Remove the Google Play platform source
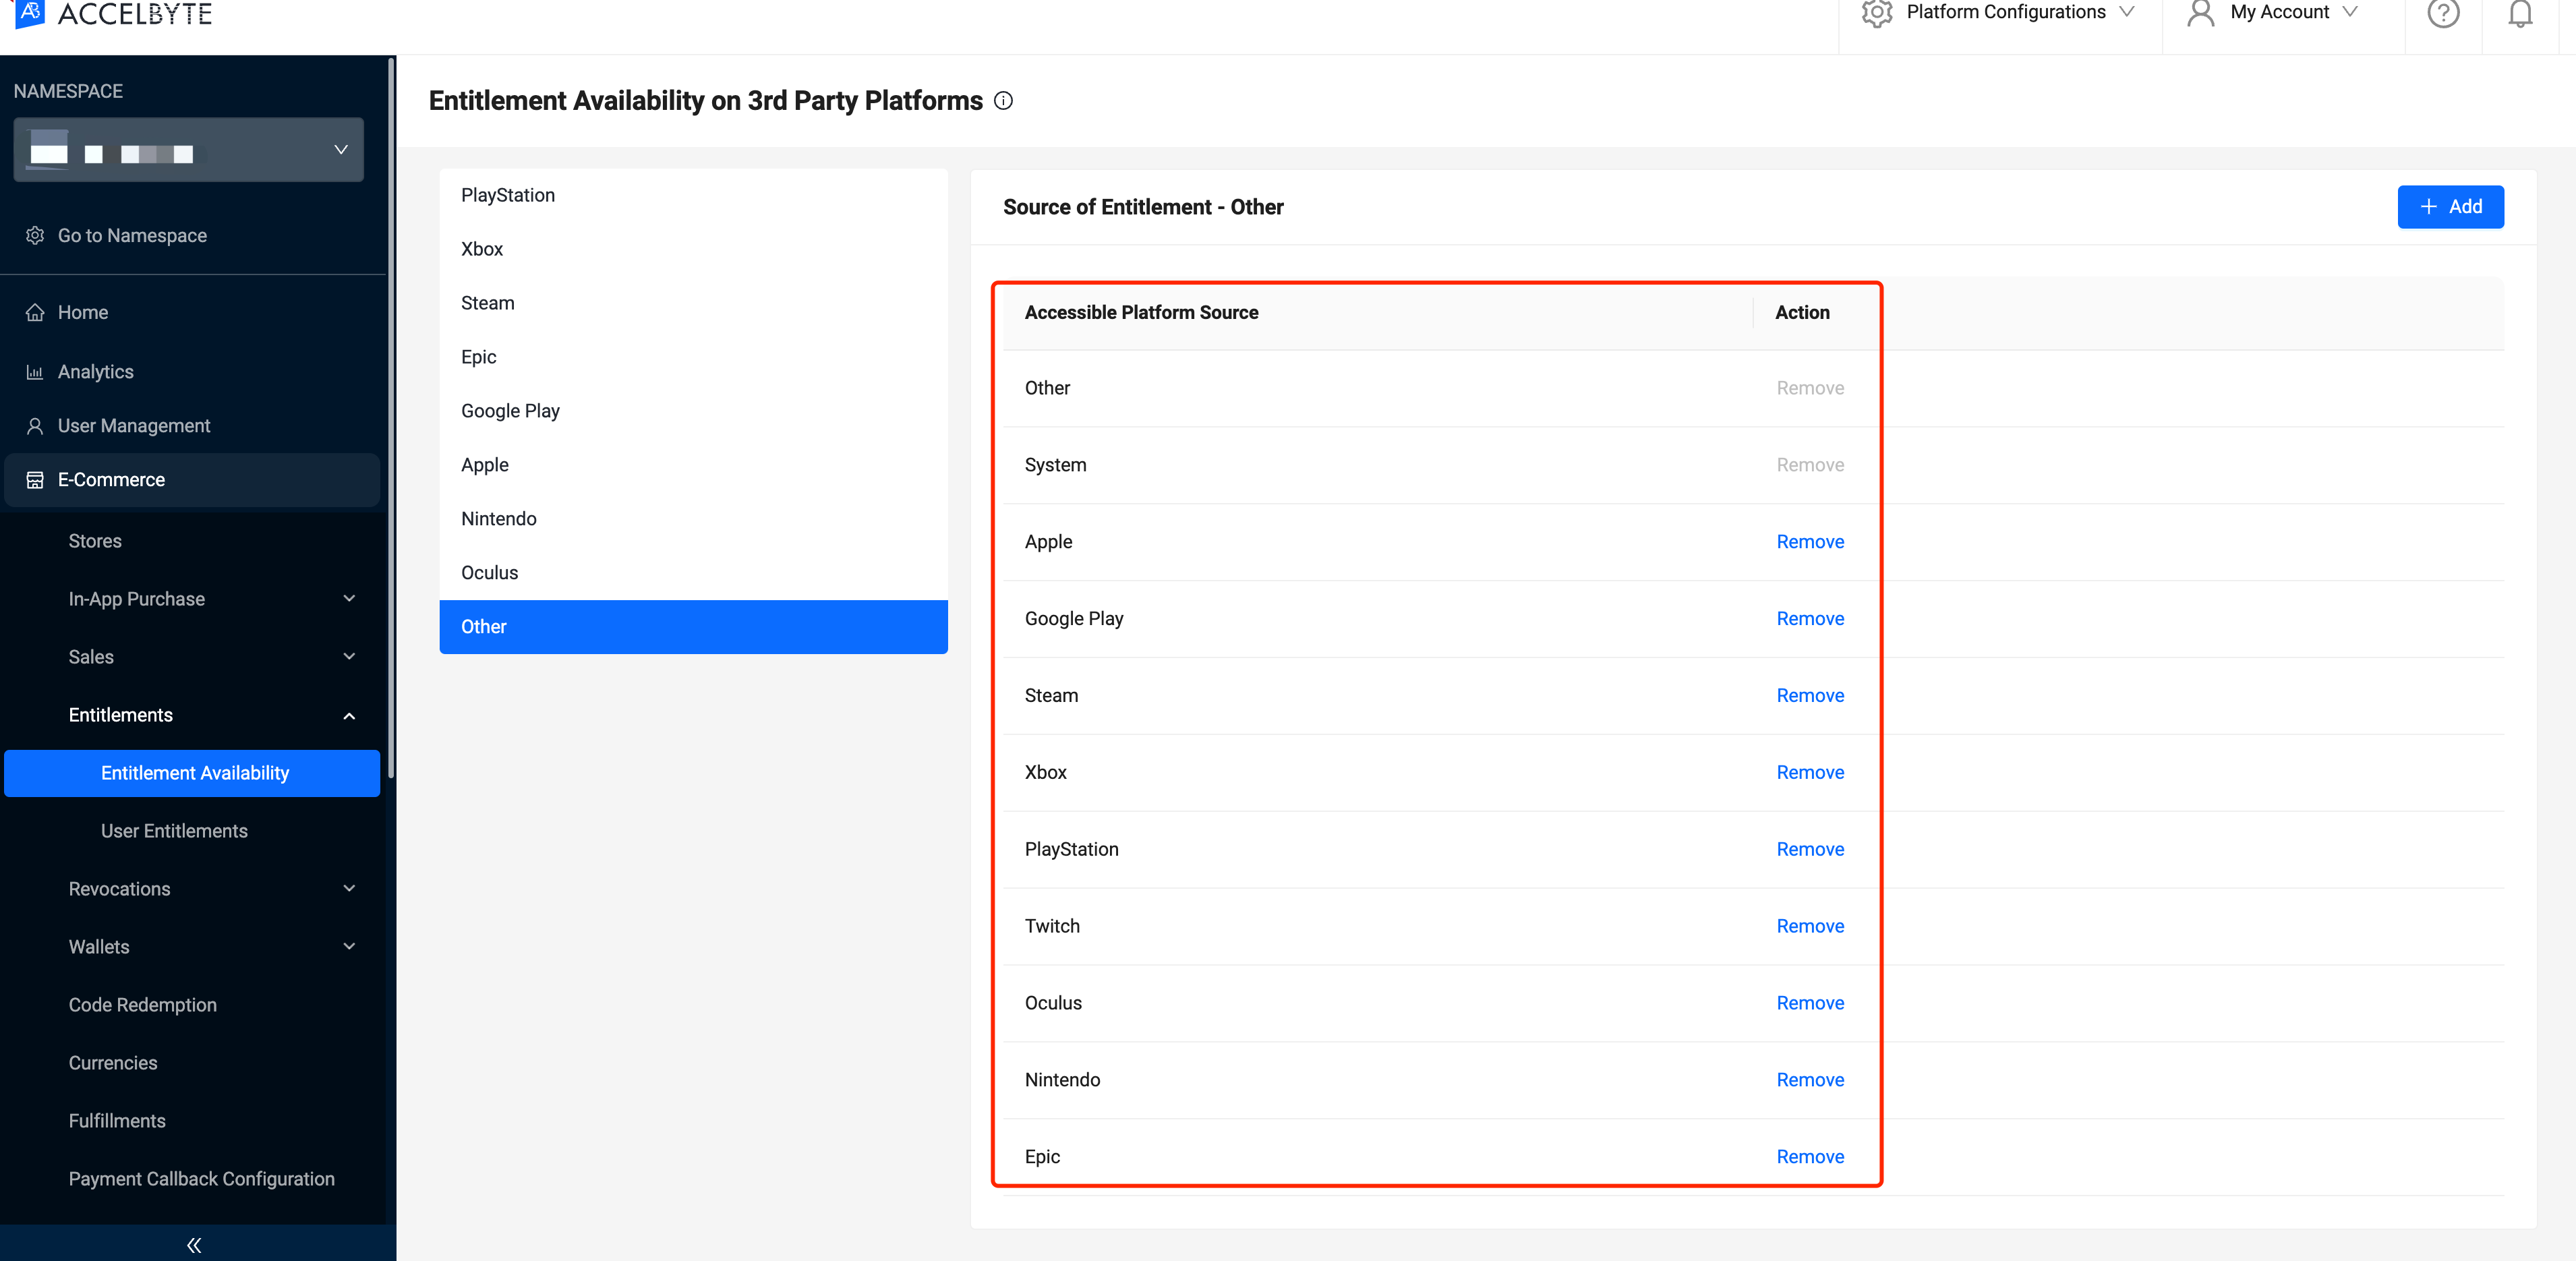 (1810, 619)
